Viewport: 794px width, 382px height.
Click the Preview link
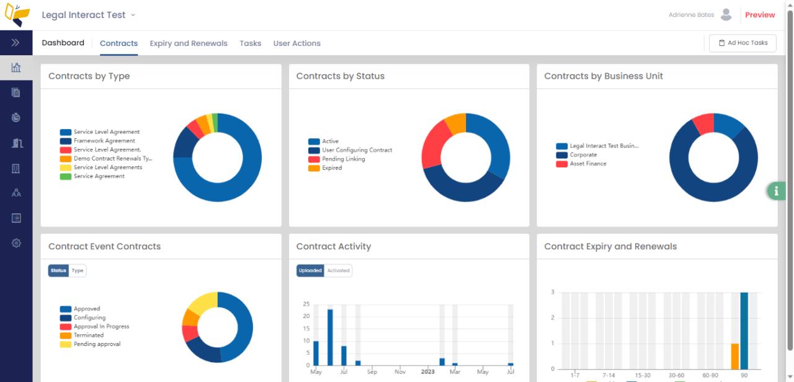point(760,15)
